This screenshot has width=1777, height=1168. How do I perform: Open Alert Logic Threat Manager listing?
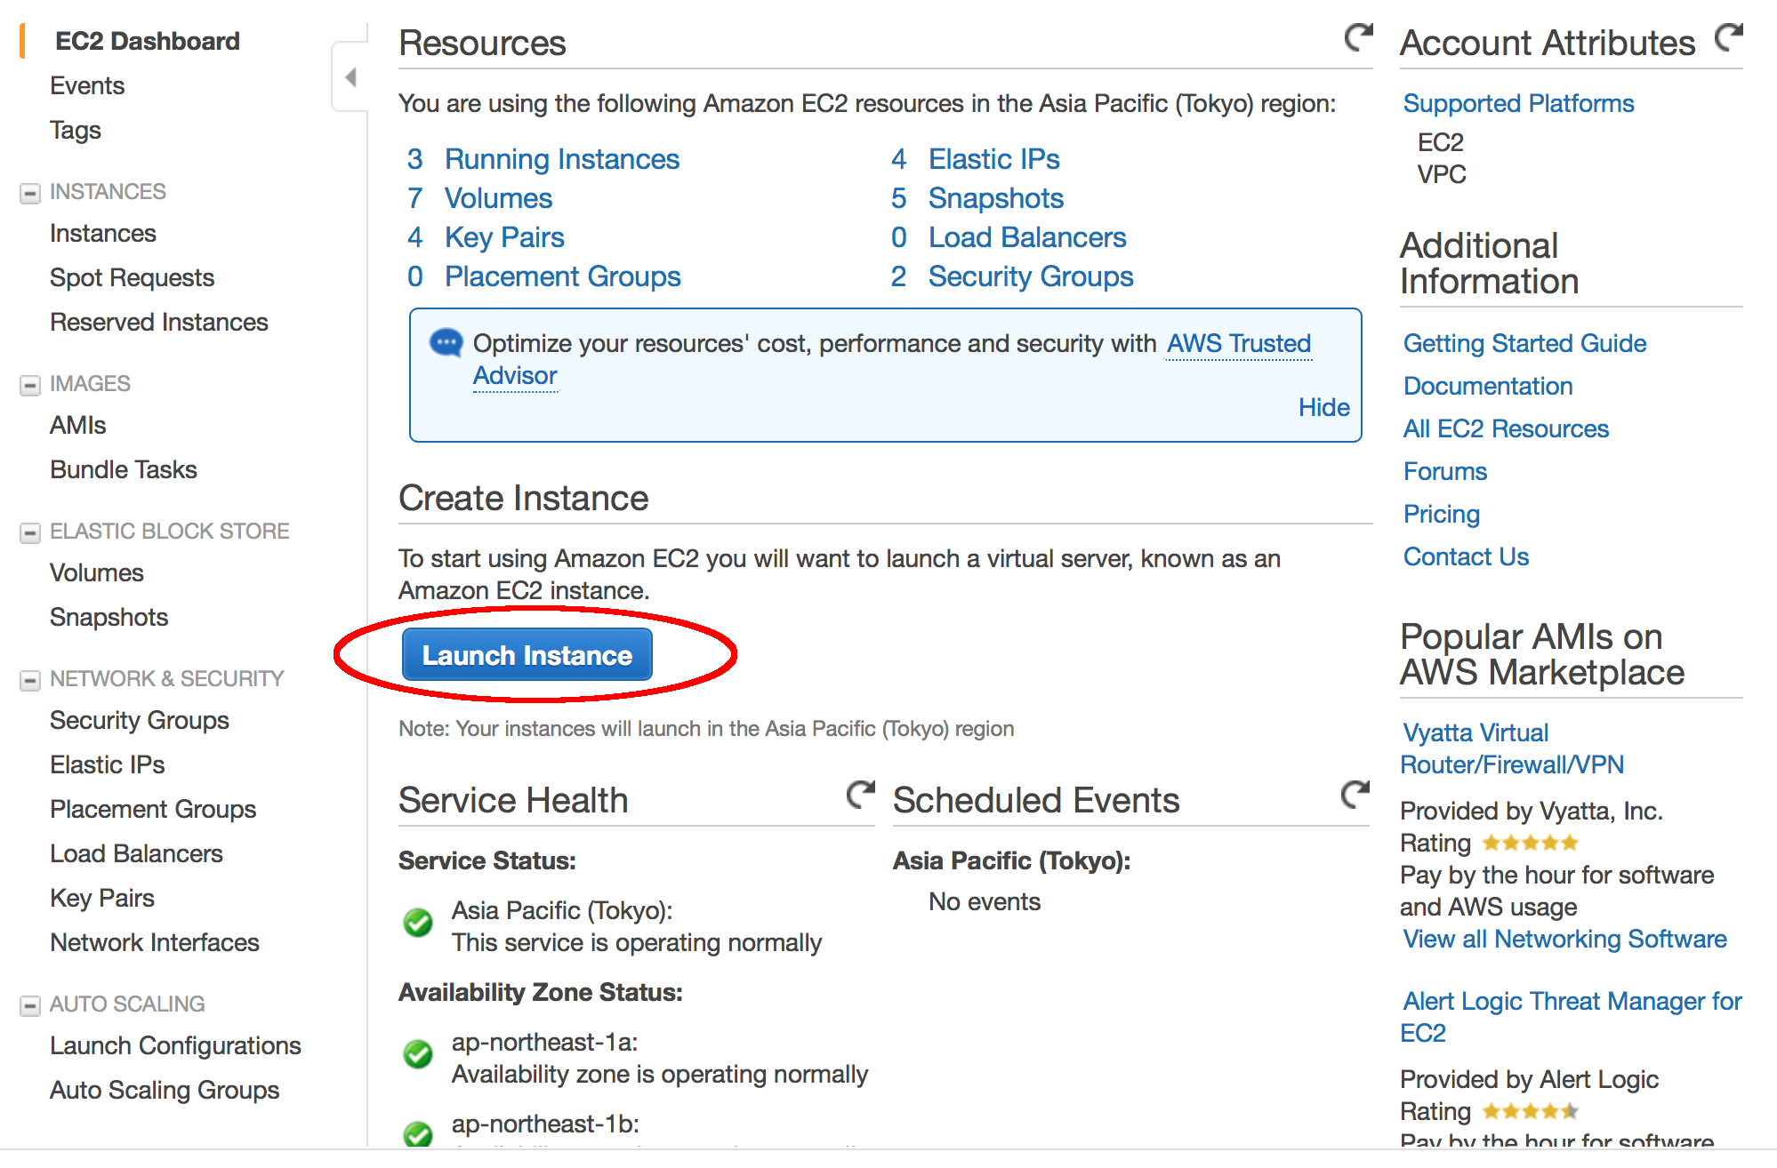coord(1571,1017)
